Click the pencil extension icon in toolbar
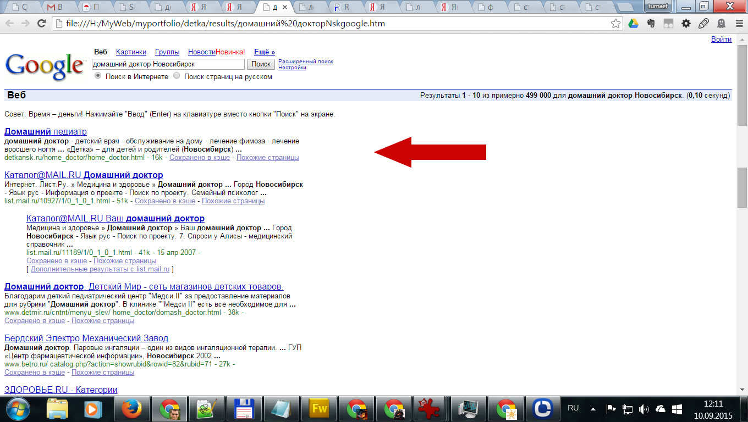This screenshot has width=748, height=422. pyautogui.click(x=703, y=24)
